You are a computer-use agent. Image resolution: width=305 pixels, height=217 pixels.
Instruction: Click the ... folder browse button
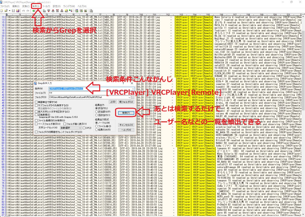pyautogui.click(x=133, y=97)
